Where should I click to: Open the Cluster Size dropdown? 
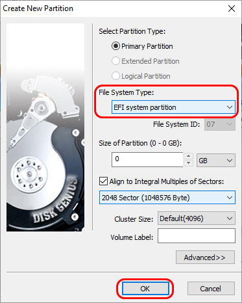[x=197, y=218]
